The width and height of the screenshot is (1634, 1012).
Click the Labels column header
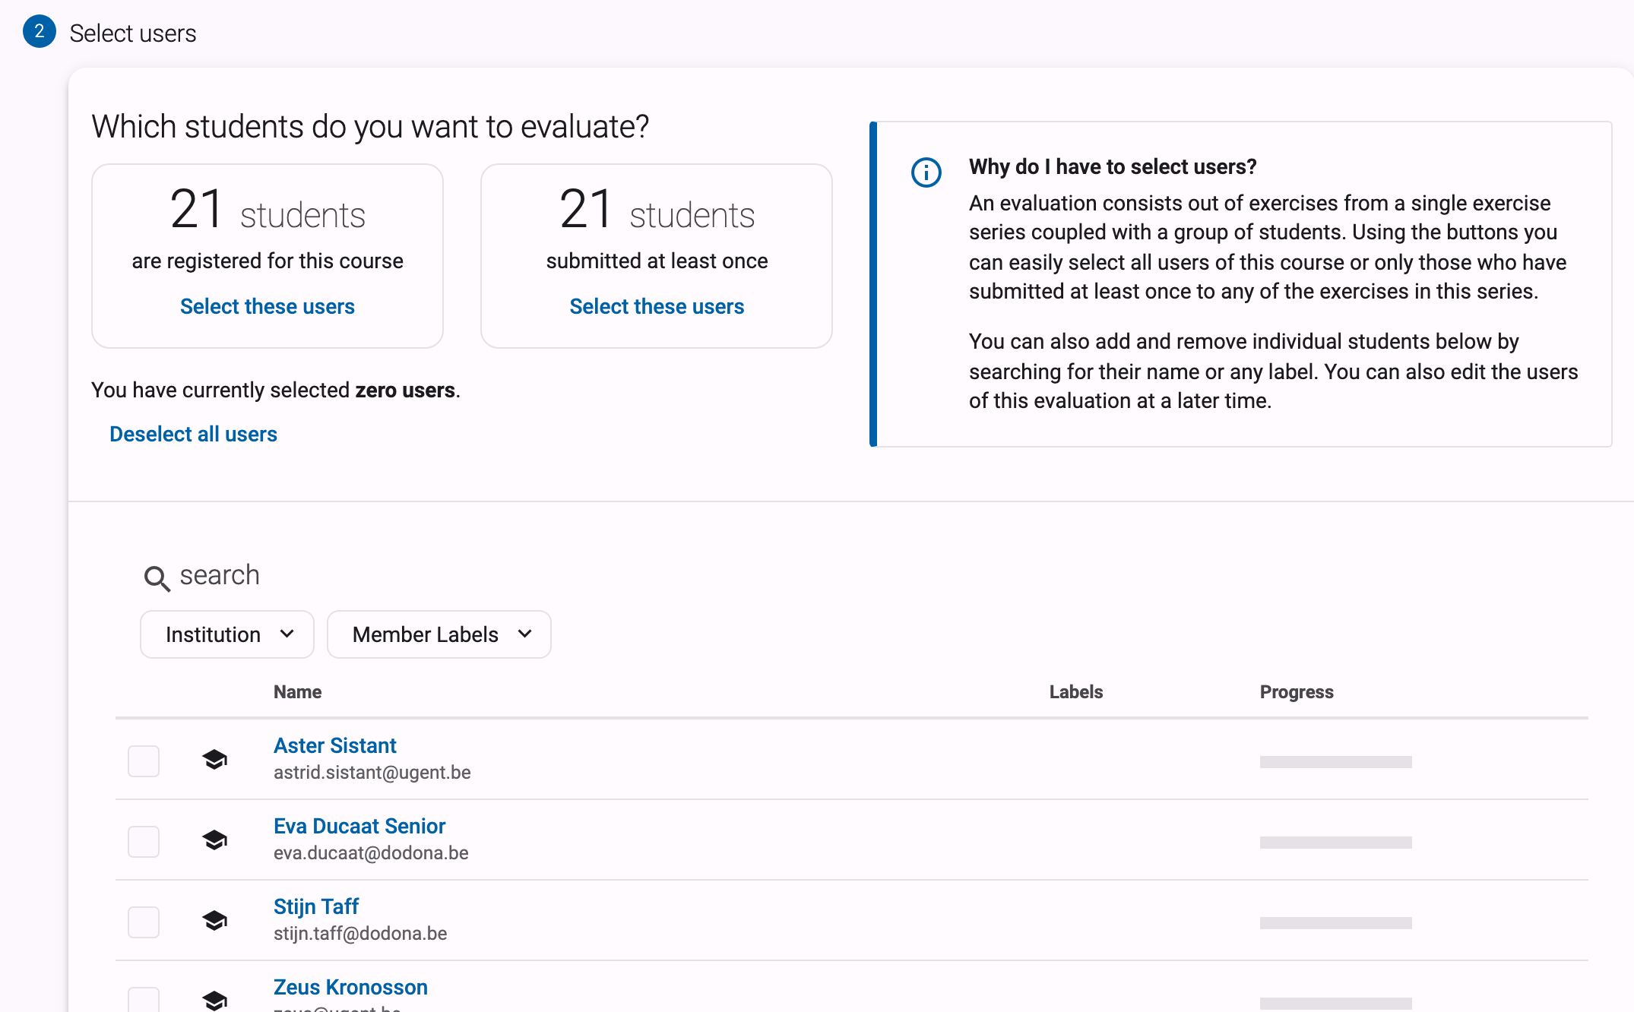pyautogui.click(x=1075, y=691)
